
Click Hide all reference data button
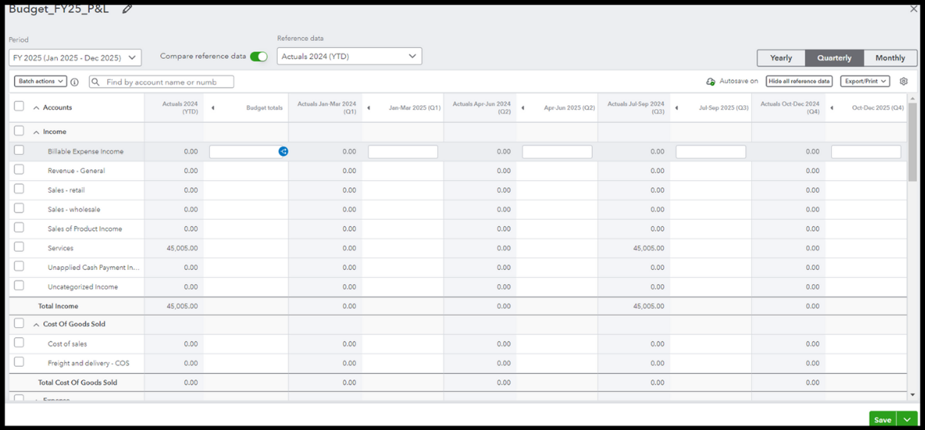(x=799, y=81)
